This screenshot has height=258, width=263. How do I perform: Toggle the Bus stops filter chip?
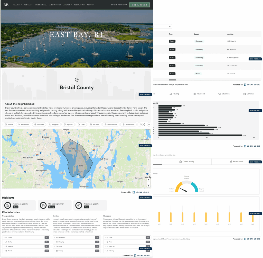coord(94,124)
